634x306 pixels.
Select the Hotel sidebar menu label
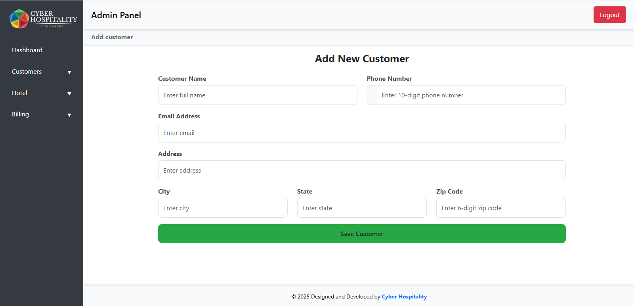19,93
